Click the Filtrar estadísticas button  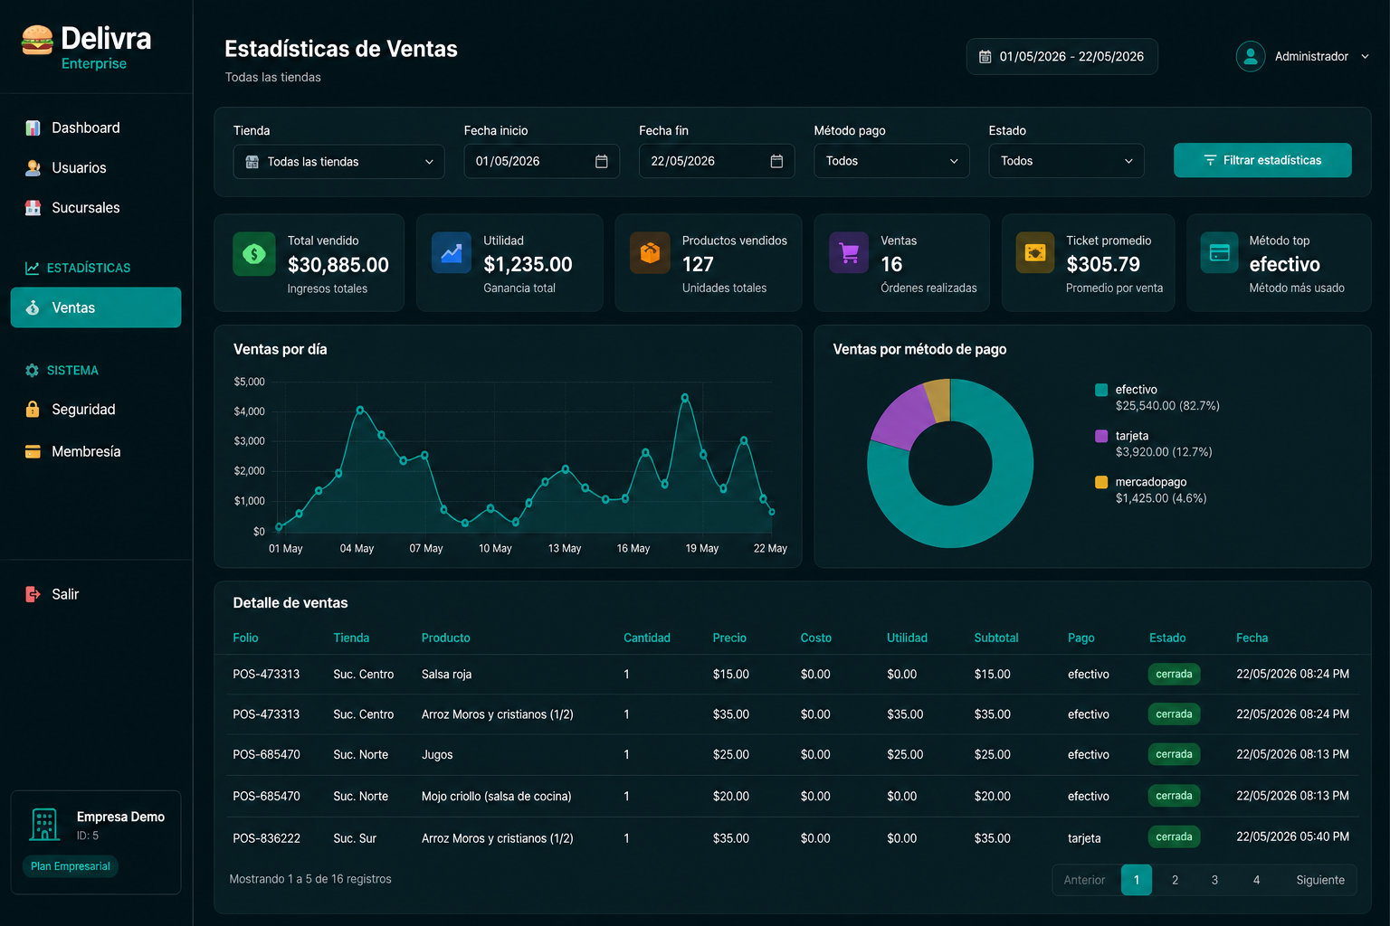(x=1262, y=160)
